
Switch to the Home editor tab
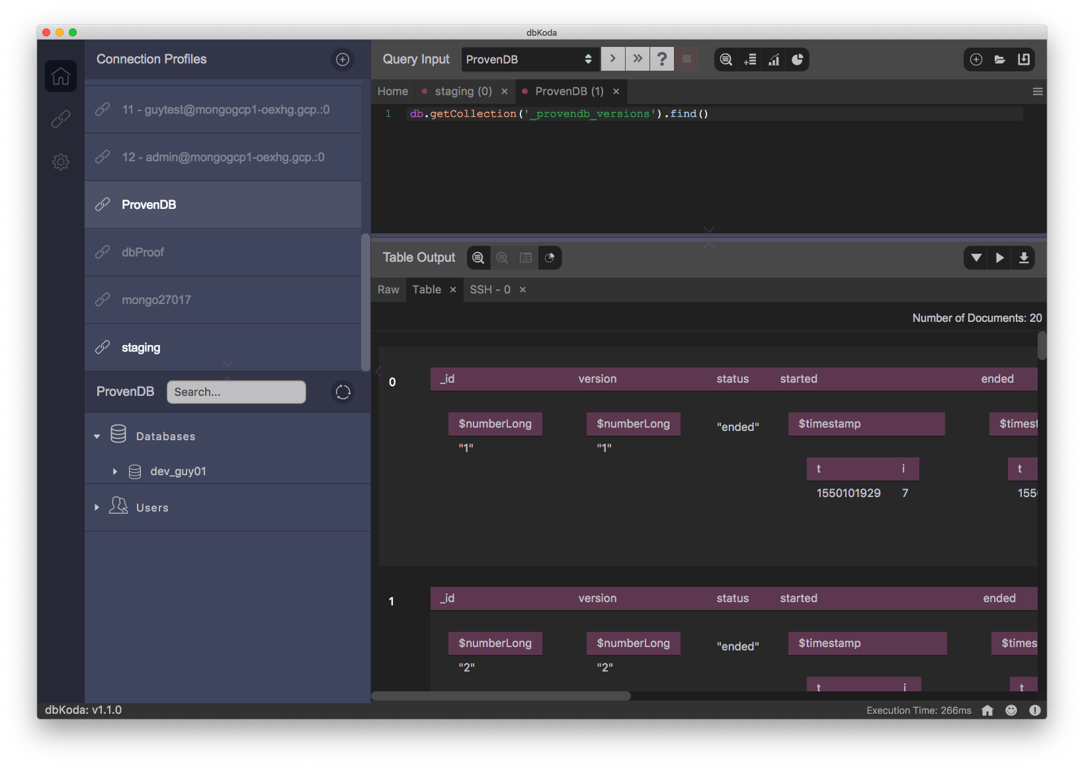[393, 91]
